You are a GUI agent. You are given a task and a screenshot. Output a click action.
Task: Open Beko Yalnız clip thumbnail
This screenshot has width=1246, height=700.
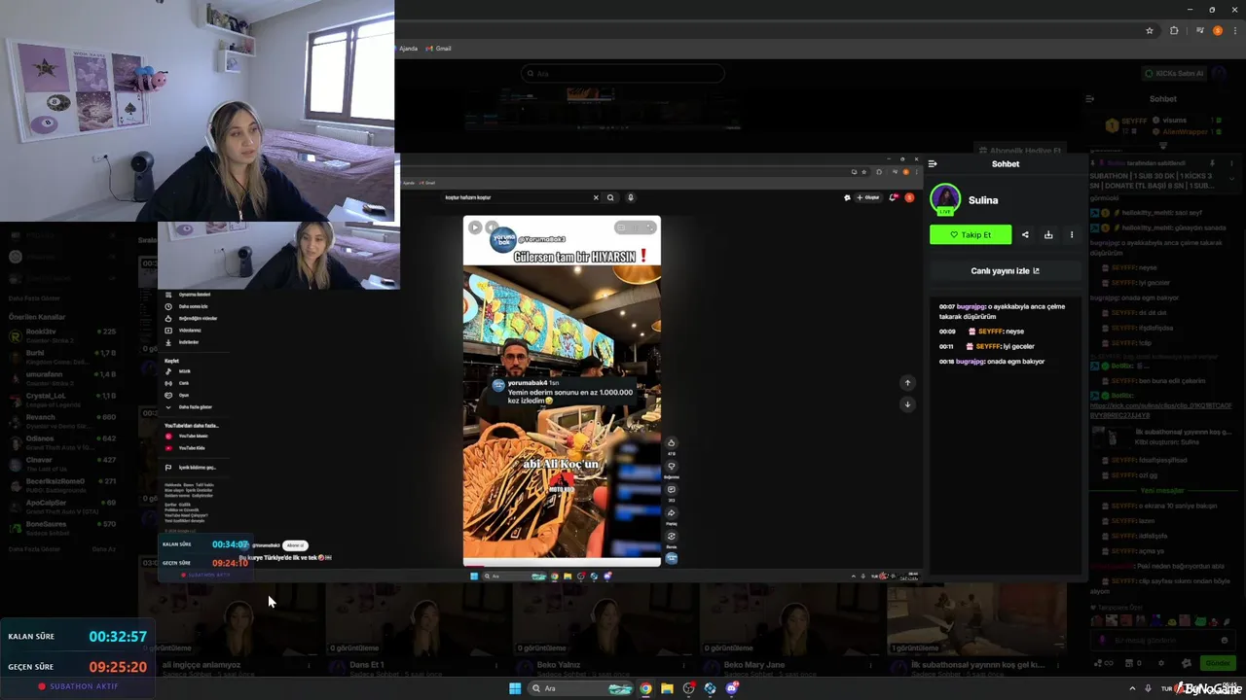(605, 617)
